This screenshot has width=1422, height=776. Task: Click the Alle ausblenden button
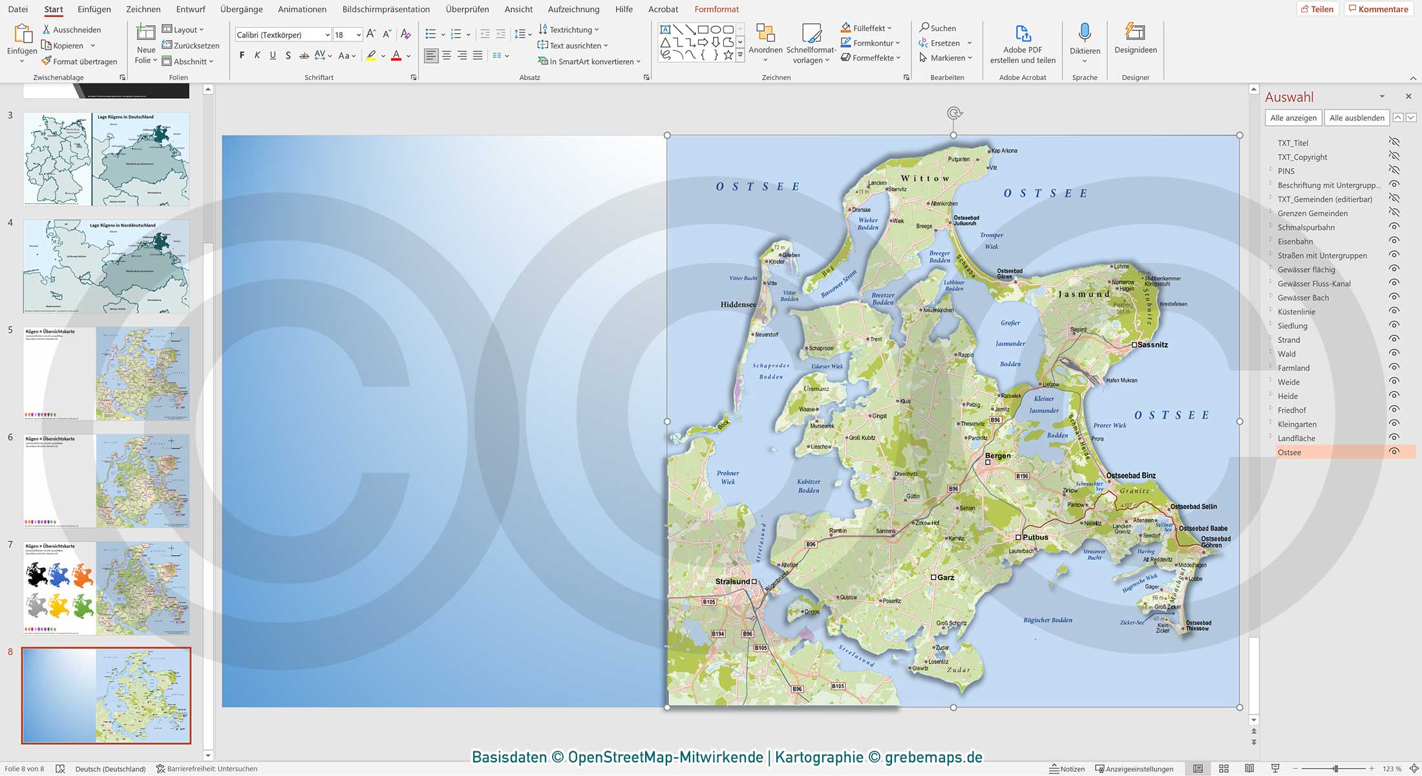point(1356,118)
